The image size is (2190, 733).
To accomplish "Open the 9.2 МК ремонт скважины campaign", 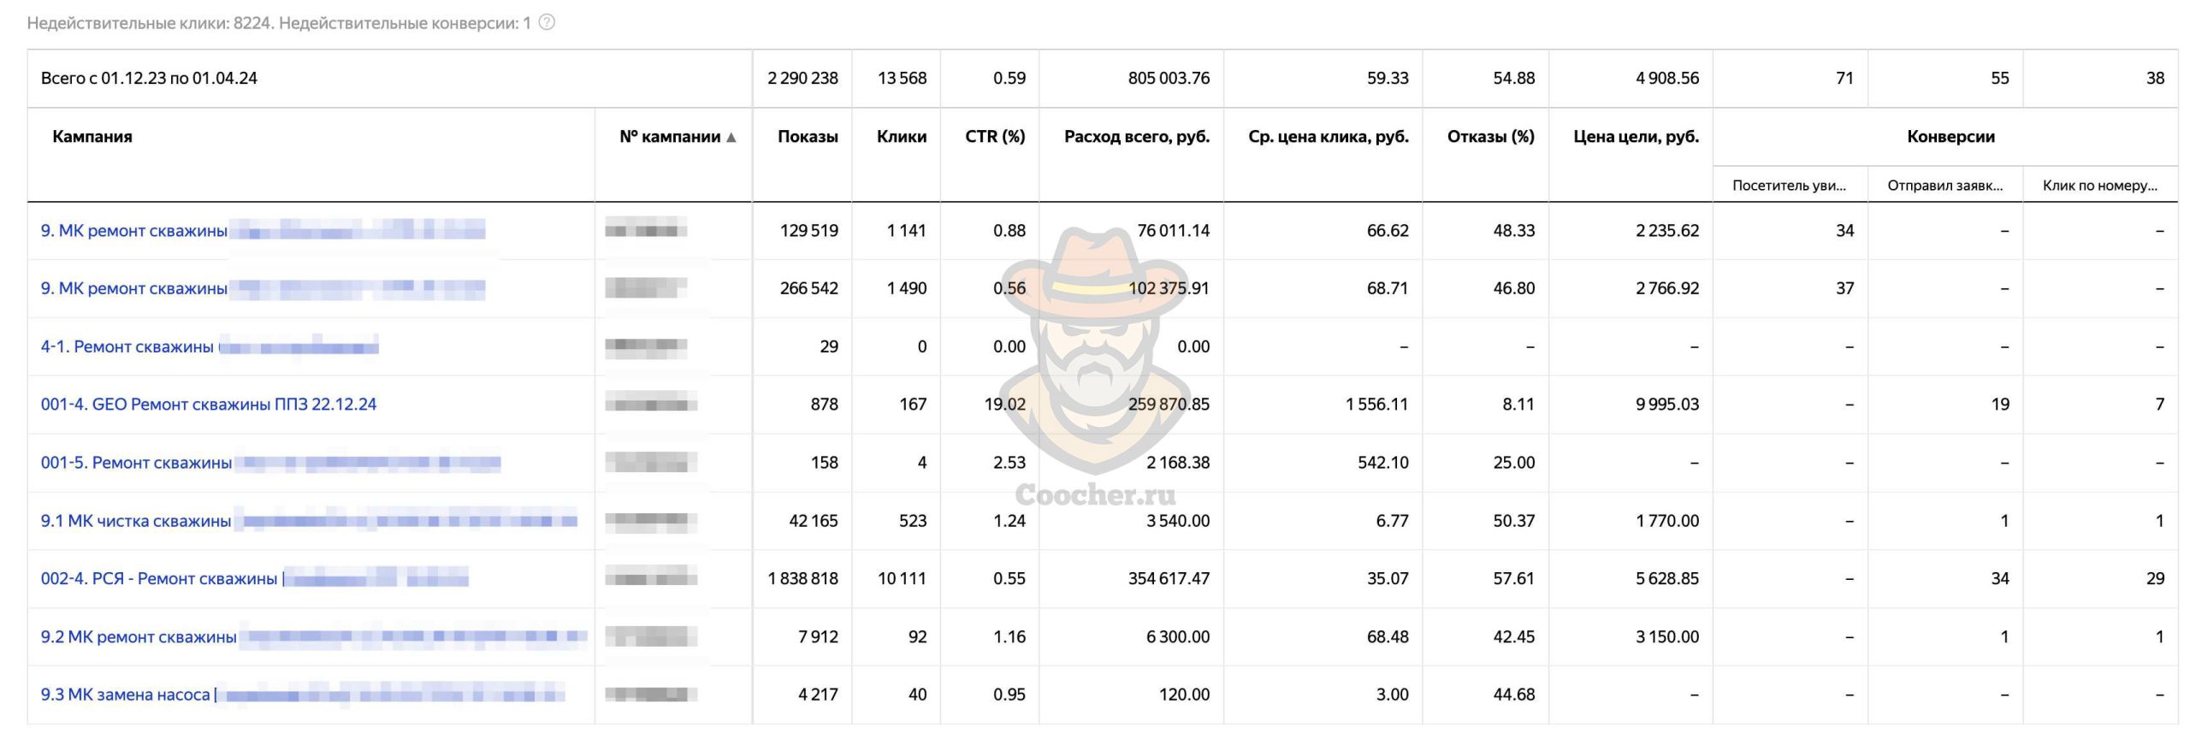I will pyautogui.click(x=139, y=637).
